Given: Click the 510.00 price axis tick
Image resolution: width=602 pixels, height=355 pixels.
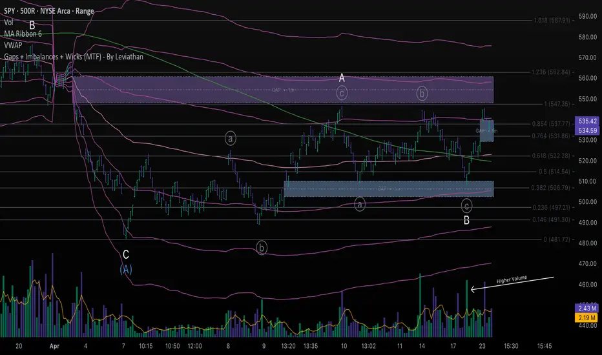Looking at the screenshot, I should (588, 181).
